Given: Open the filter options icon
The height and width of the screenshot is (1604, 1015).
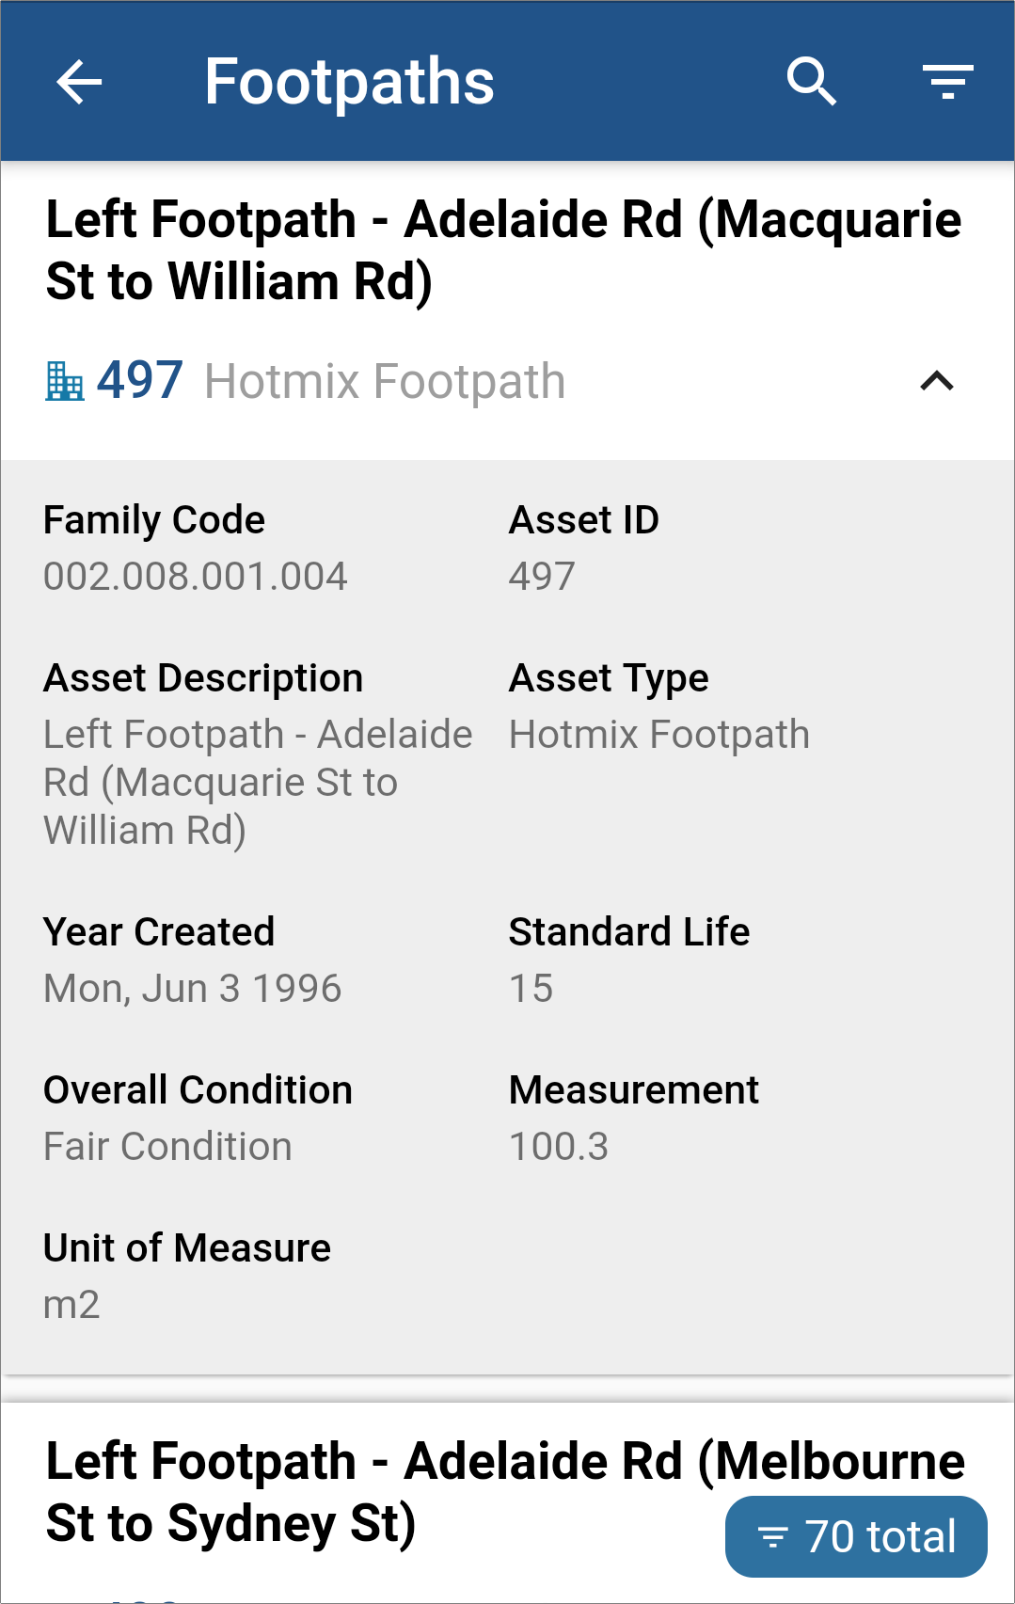Looking at the screenshot, I should point(947,82).
